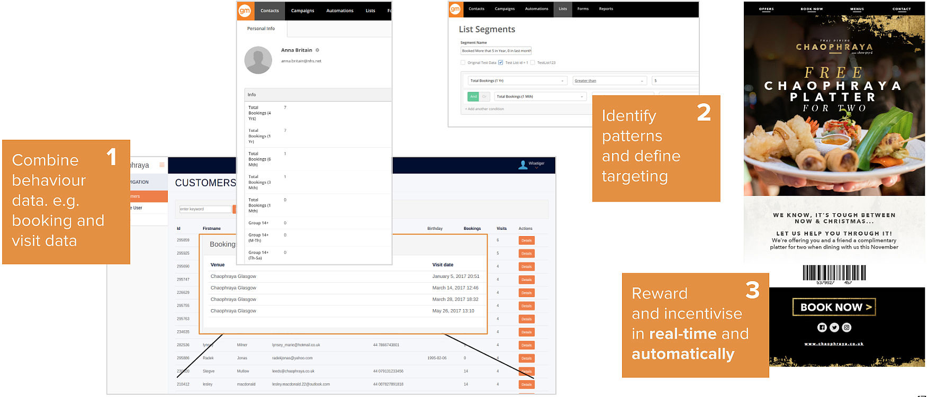
Task: Click the anna.britain@nhs.net email address
Action: coord(301,61)
